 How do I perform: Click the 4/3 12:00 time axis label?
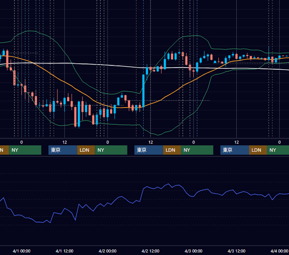coord(236,251)
